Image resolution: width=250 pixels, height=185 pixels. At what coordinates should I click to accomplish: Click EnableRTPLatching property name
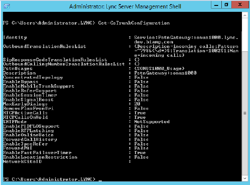coord(28,130)
